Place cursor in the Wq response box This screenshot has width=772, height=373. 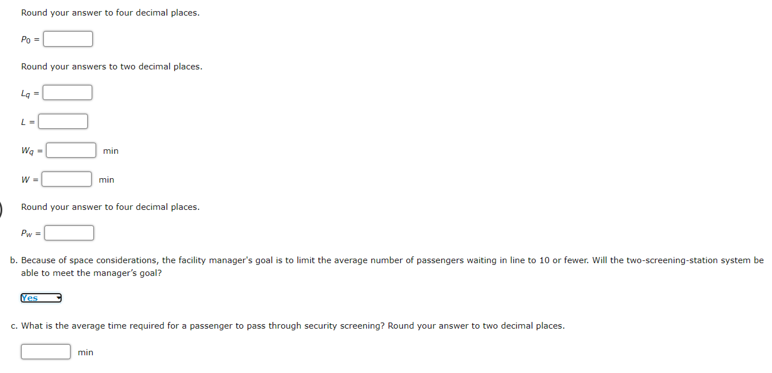pos(70,149)
